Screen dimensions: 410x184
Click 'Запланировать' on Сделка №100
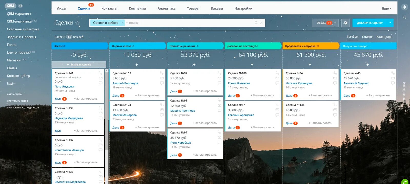tap(262, 95)
